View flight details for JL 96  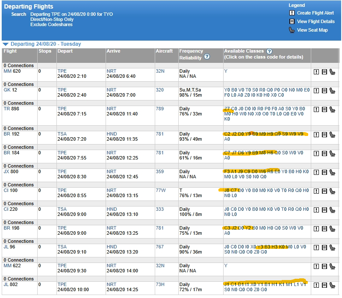(324, 248)
